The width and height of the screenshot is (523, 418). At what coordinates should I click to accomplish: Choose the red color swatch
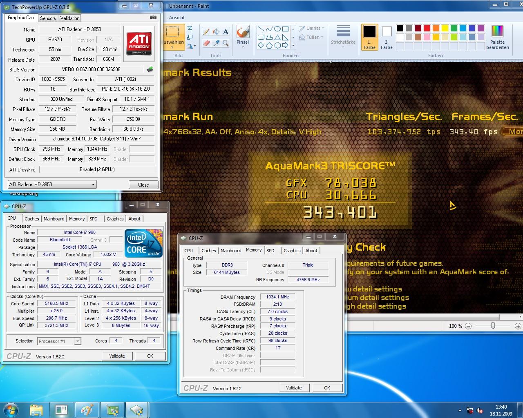(x=427, y=28)
